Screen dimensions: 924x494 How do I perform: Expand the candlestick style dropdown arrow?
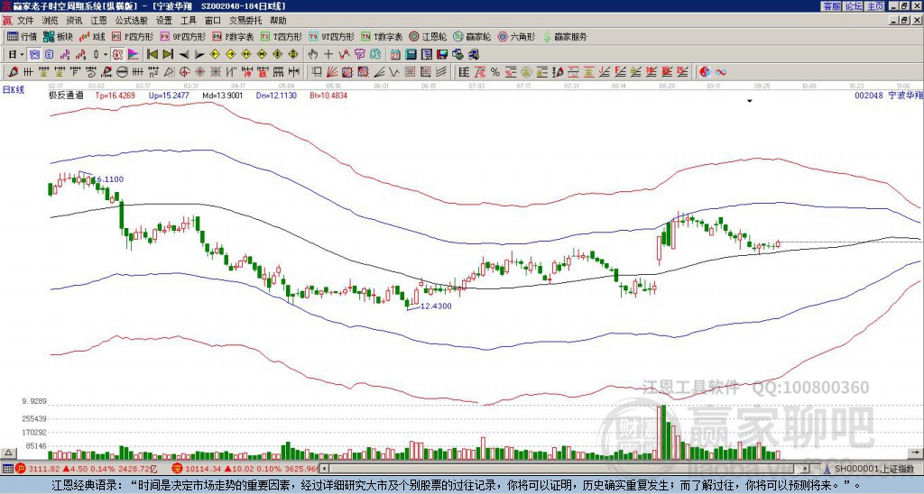106,54
